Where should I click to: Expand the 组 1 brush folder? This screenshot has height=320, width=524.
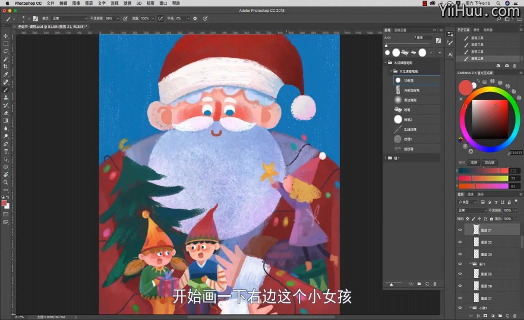pos(386,158)
